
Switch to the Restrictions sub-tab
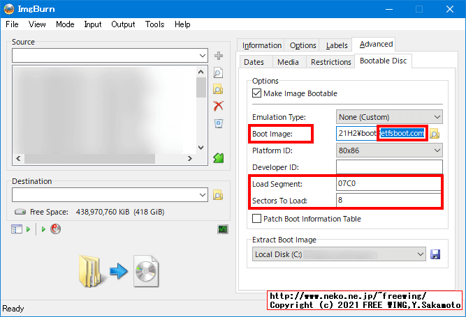(330, 62)
